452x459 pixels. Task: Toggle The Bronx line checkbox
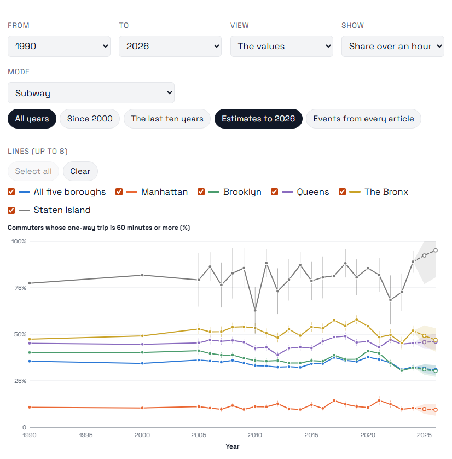[x=342, y=191]
